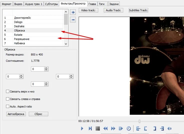Enable 'Связать слева и справа' checkbox
The width and height of the screenshot is (184, 134).
pos(7,99)
